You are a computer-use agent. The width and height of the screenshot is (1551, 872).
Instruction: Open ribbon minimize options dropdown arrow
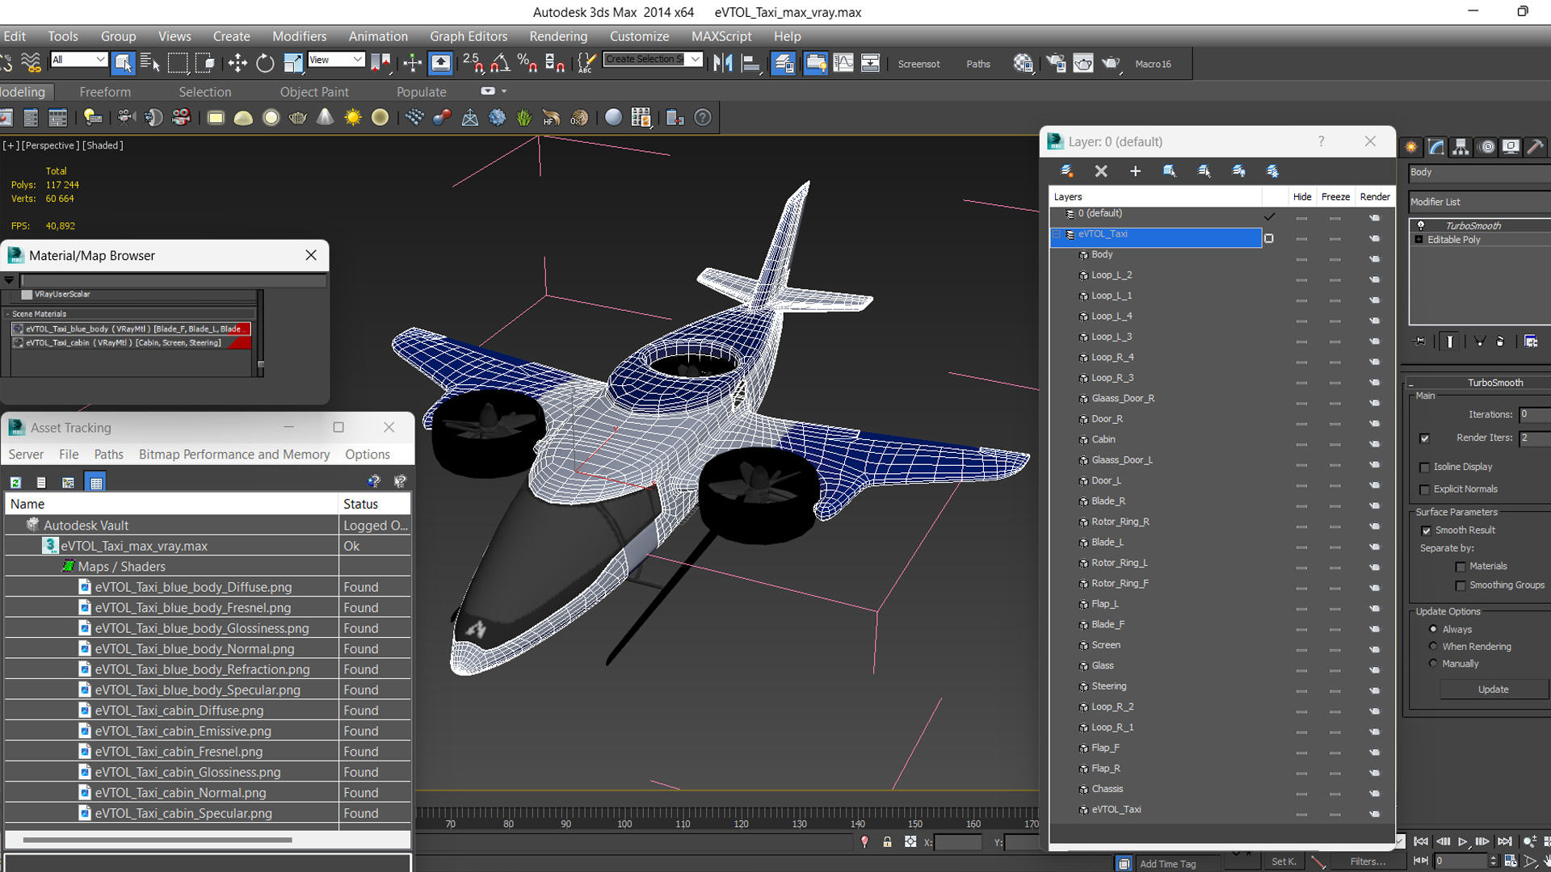[504, 91]
